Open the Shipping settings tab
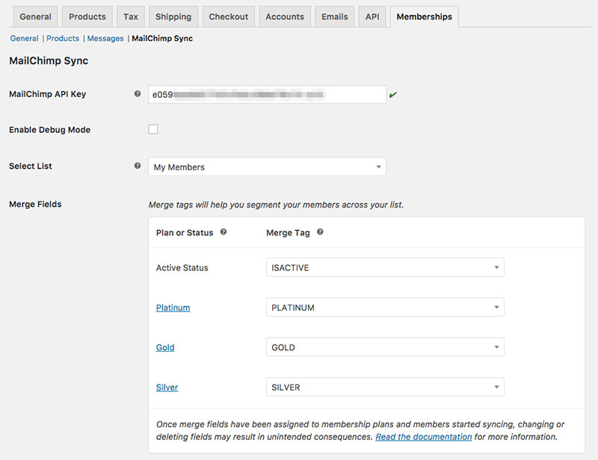Viewport: 598px width, 460px height. 173,16
